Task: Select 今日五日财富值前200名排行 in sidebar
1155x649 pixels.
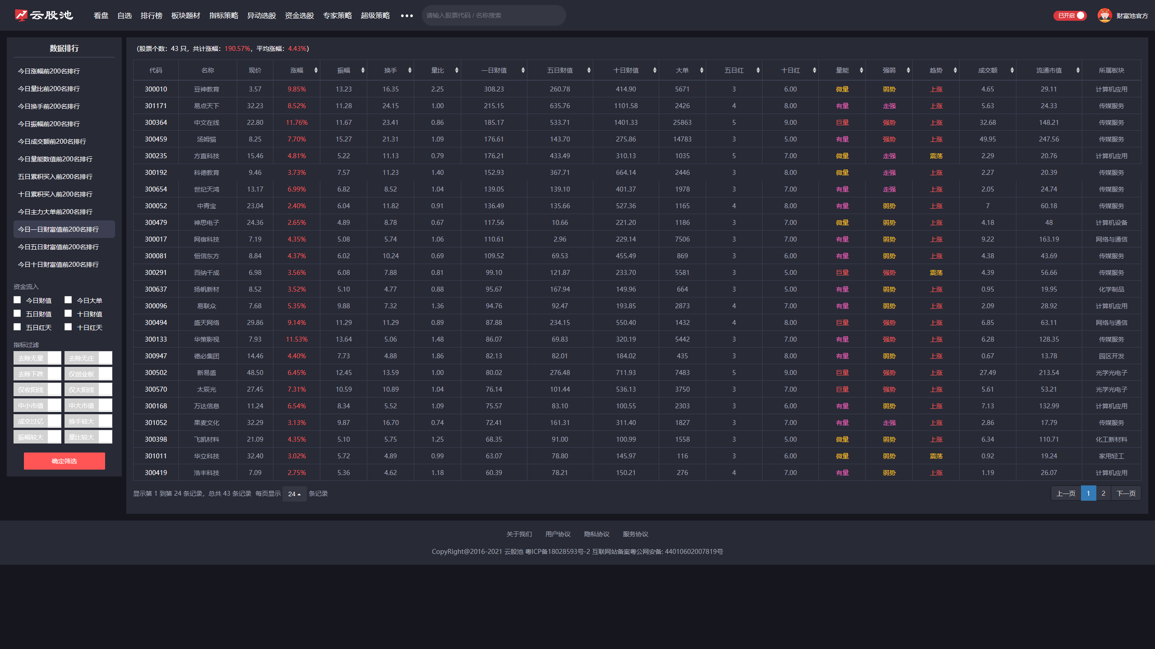Action: [x=64, y=247]
